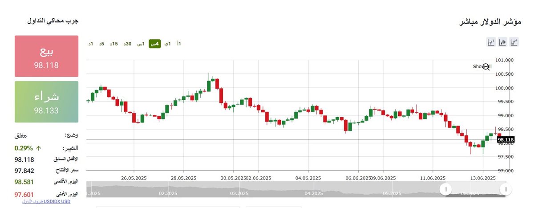Choose the 15د (15-minute) interval

(114, 44)
